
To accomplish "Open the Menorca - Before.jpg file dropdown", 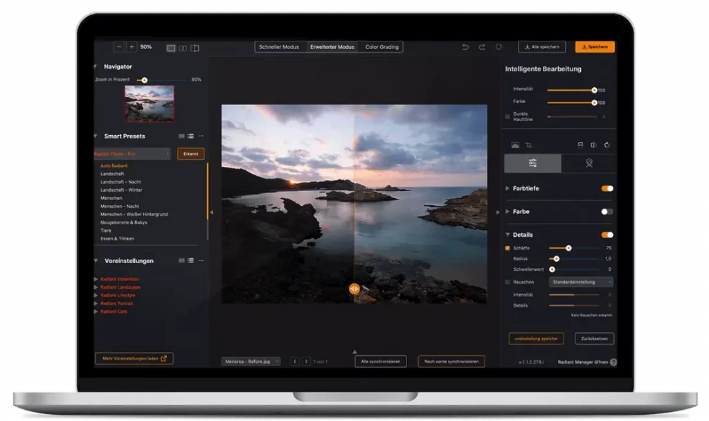I will click(251, 361).
